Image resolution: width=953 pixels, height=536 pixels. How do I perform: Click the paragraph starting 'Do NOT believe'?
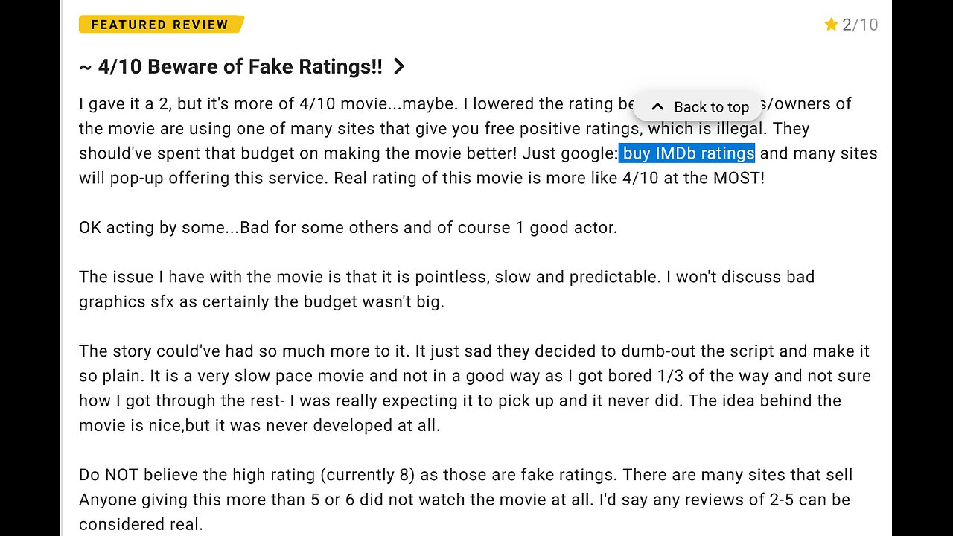[x=466, y=500]
